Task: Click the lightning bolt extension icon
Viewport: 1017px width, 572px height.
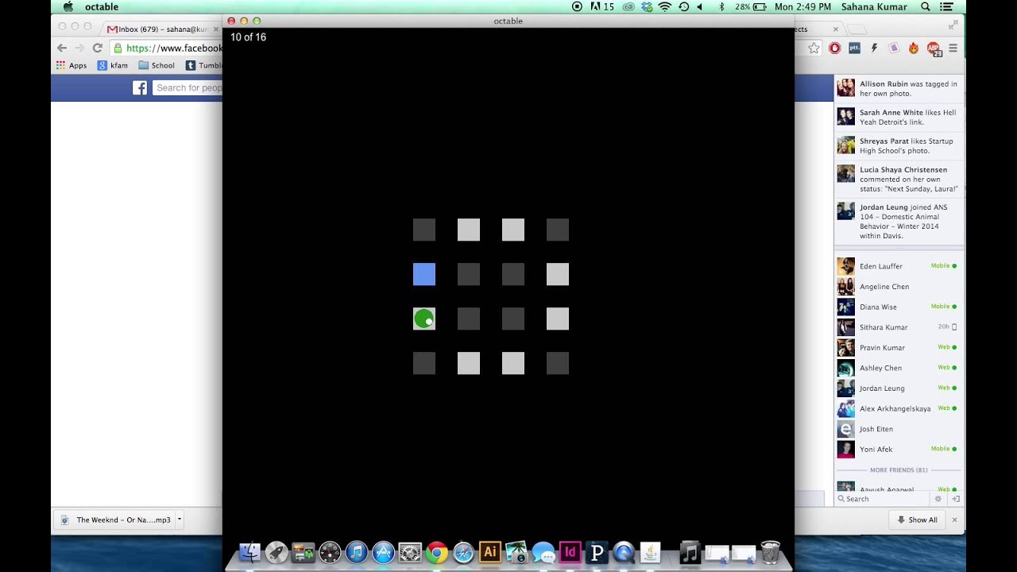Action: coord(874,48)
